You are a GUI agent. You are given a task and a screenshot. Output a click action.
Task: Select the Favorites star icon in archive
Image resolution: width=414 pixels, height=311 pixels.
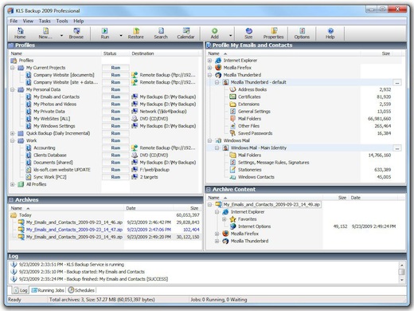[x=232, y=219]
